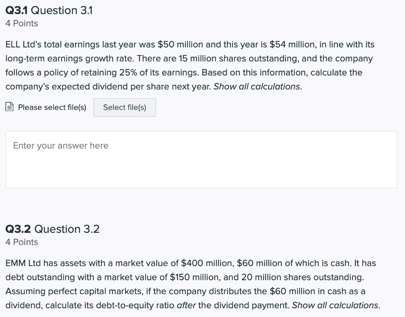The width and height of the screenshot is (405, 317).
Task: Click "4 Points" under Question 3.1
Action: tap(22, 23)
